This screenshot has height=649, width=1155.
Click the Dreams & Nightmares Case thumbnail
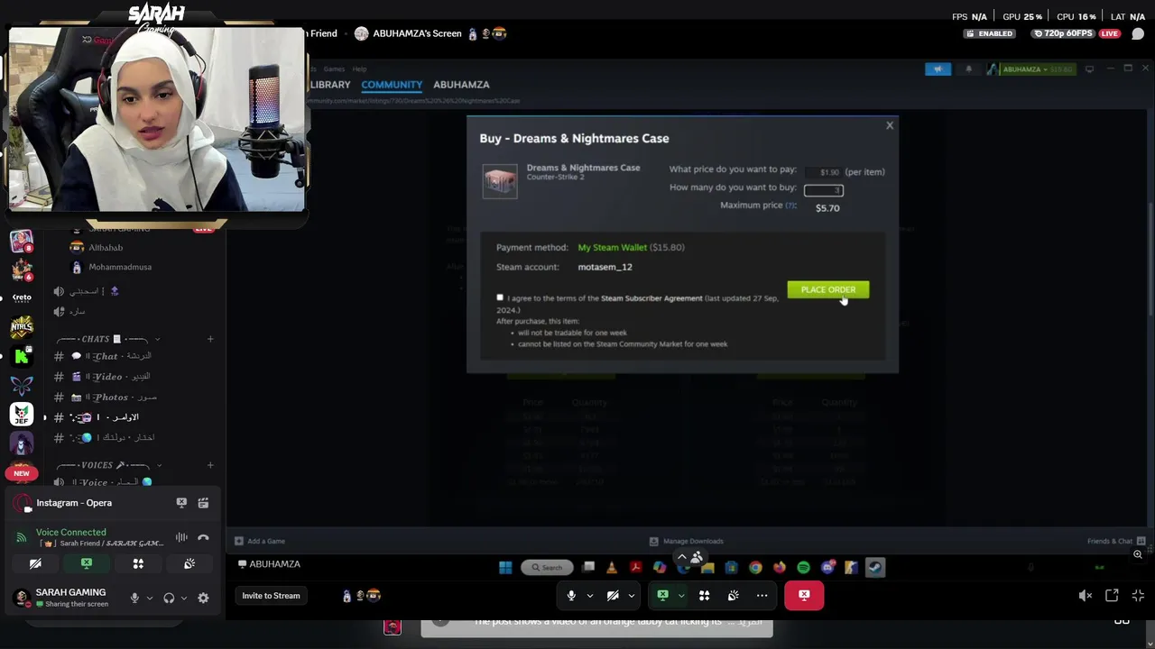point(499,180)
